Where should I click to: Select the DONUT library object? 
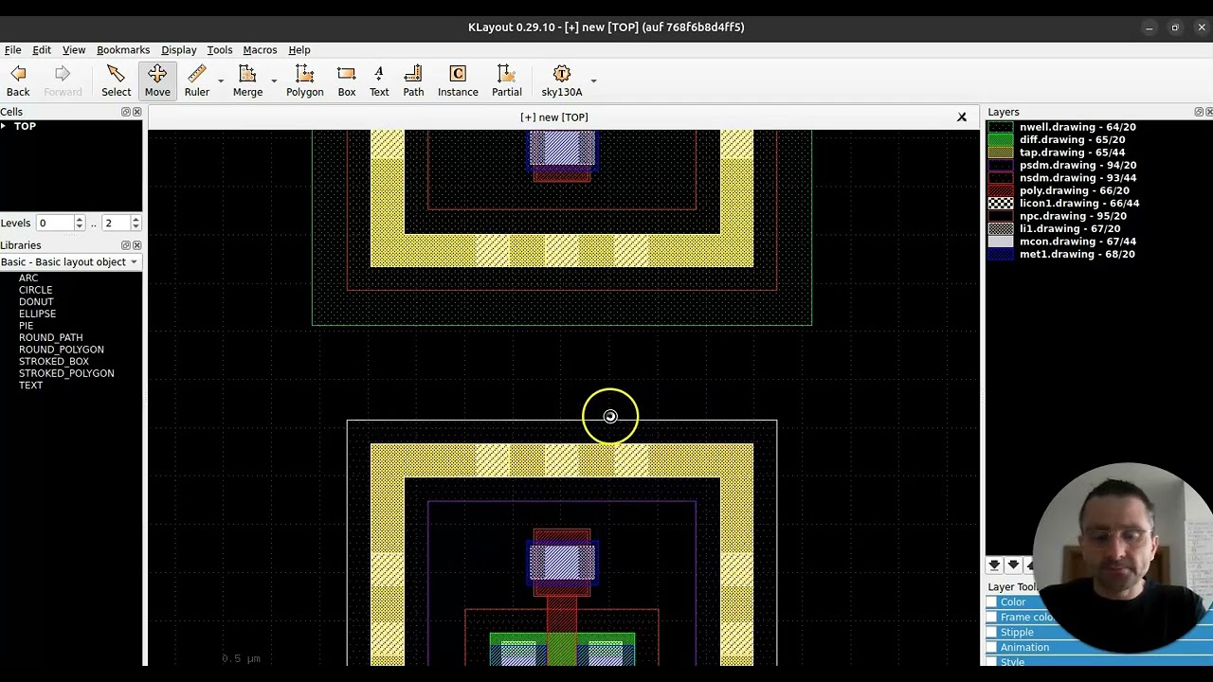coord(36,301)
